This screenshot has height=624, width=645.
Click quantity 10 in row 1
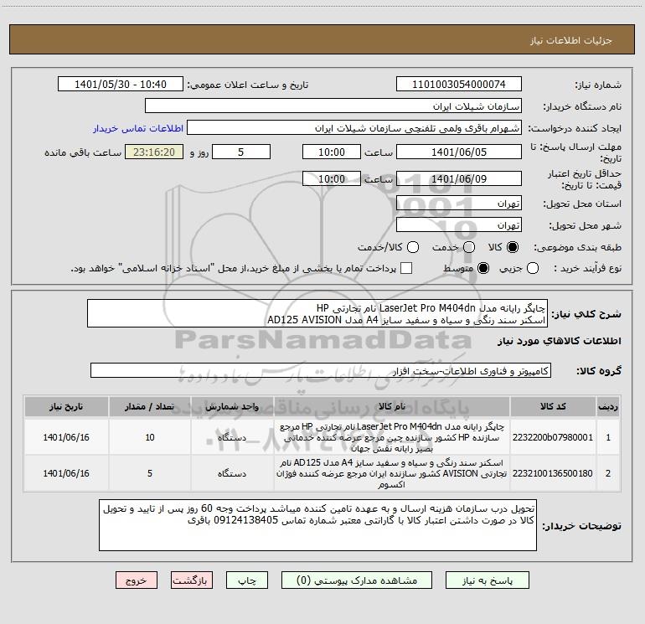pyautogui.click(x=150, y=437)
